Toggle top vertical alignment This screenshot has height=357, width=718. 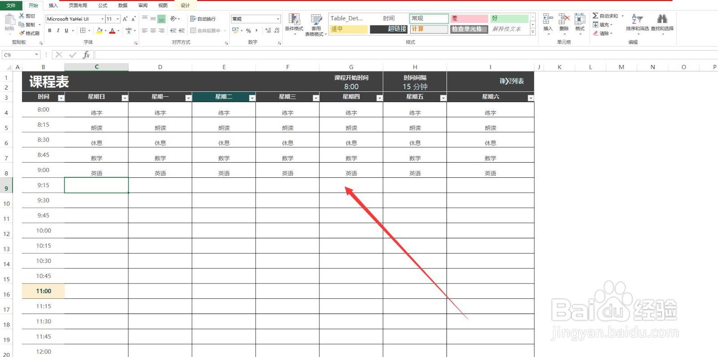pos(145,18)
